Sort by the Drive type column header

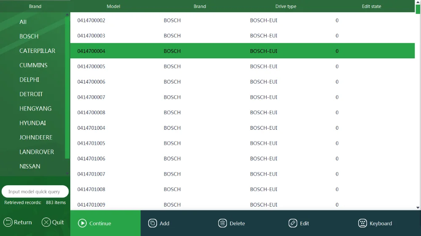[286, 6]
